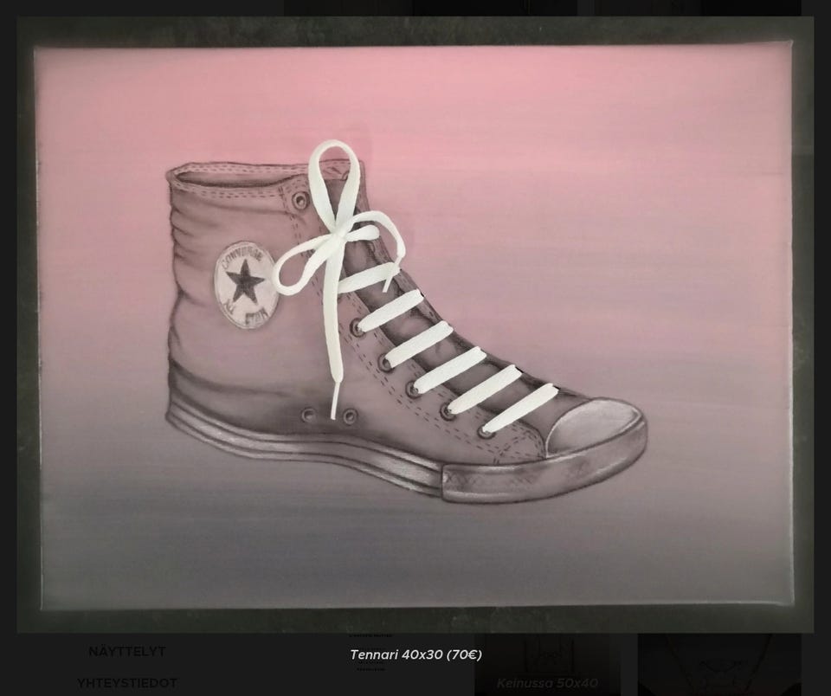Click the caption 'Tennari 40x30 (70€)'
This screenshot has width=831, height=696.
[x=416, y=654]
